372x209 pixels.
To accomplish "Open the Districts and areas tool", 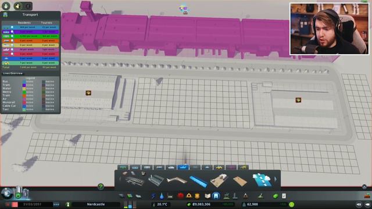I will (138, 196).
